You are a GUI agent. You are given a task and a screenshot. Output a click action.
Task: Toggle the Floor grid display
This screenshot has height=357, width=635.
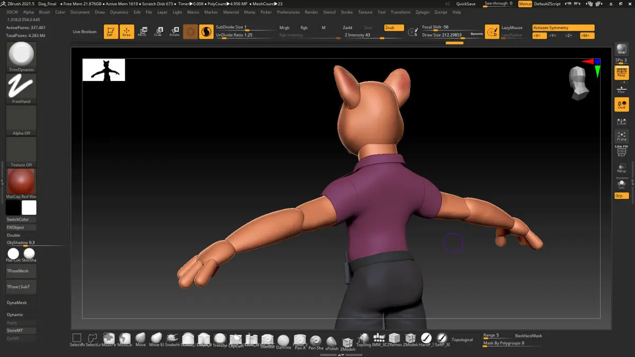click(x=621, y=88)
